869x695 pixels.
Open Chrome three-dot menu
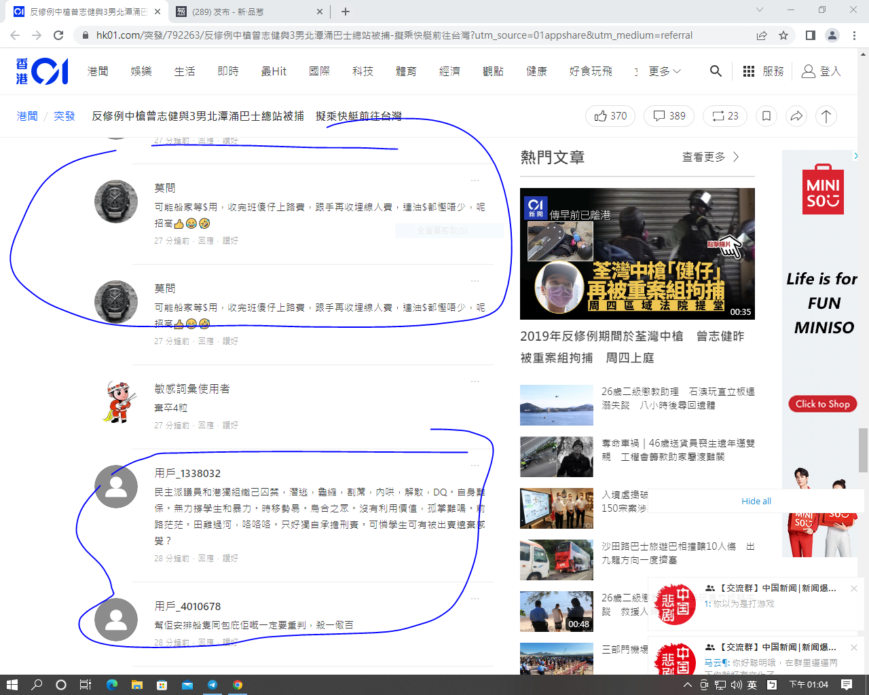pyautogui.click(x=855, y=35)
